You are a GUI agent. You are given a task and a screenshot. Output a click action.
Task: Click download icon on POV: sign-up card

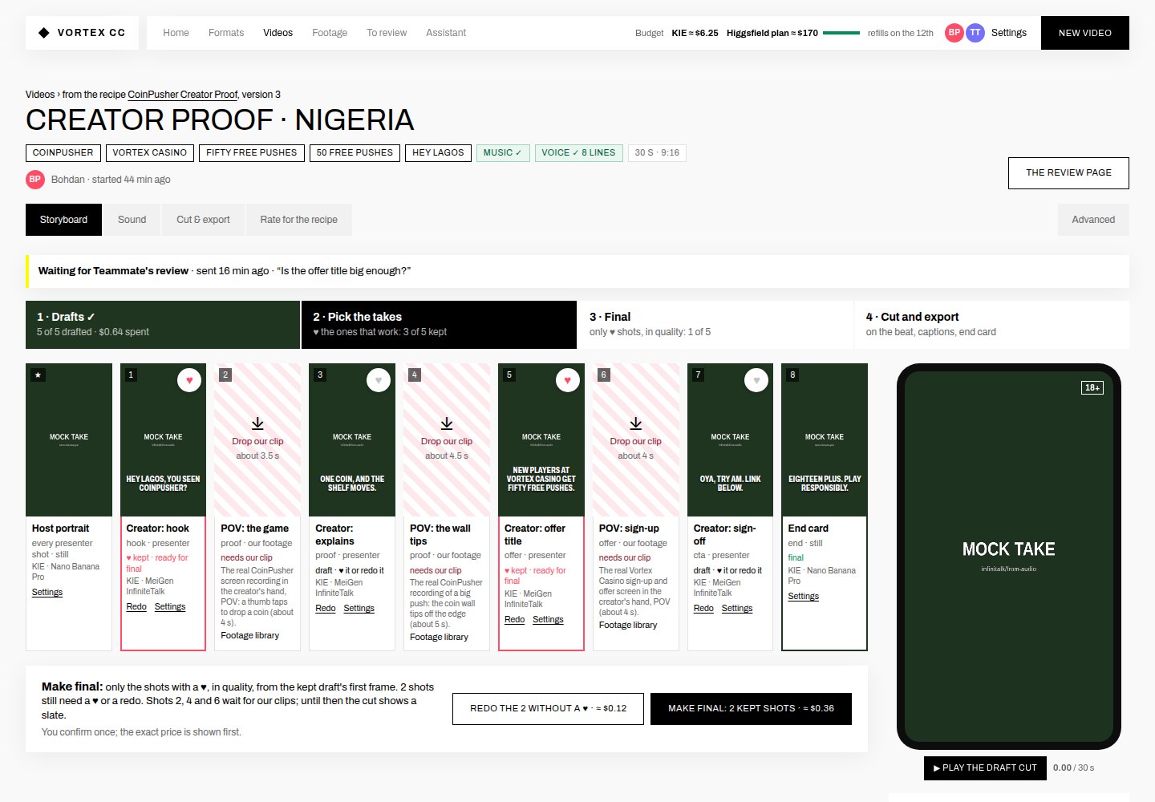click(x=636, y=423)
